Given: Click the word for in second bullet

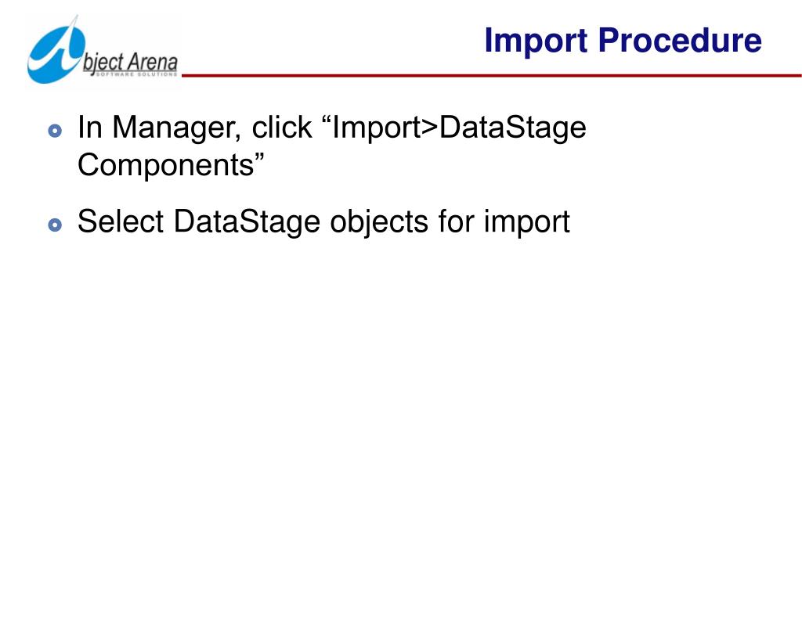Looking at the screenshot, I should pos(456,221).
